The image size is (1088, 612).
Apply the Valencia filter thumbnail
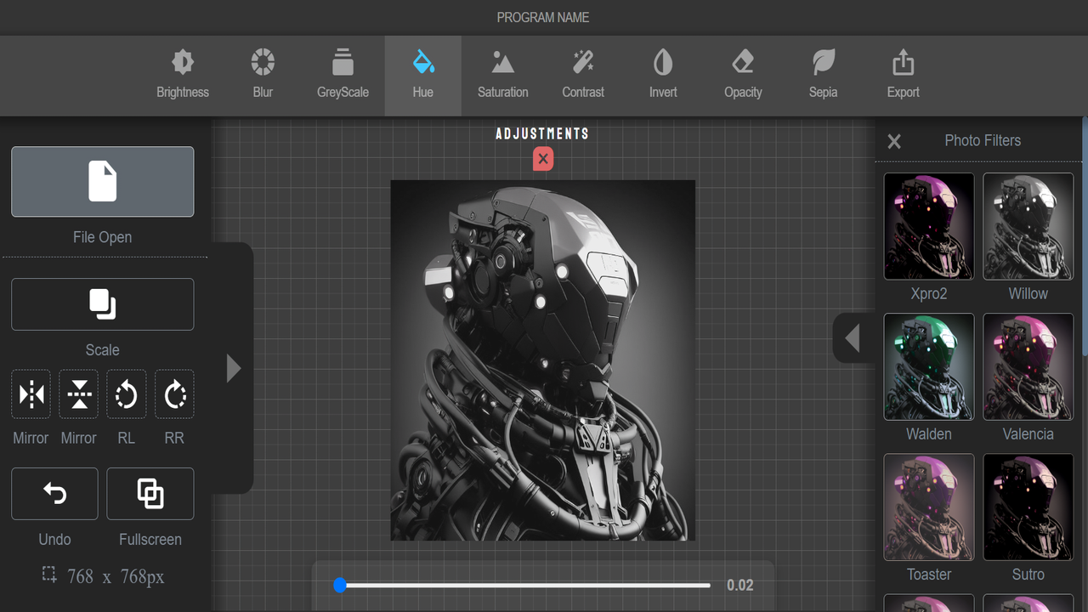(x=1028, y=366)
